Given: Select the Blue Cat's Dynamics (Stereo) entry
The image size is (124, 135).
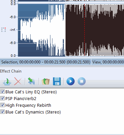Looking at the screenshot, I should click(33, 112).
